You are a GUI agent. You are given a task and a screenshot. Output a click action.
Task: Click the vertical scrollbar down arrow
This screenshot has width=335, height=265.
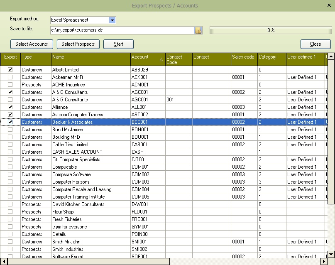click(331, 254)
